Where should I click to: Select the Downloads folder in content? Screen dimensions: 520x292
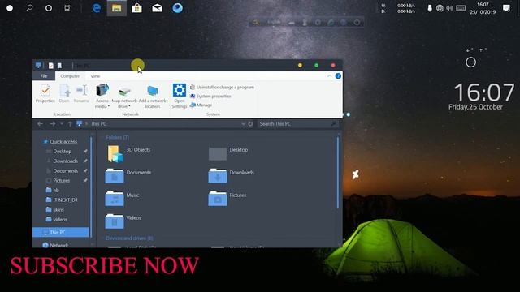point(232,176)
